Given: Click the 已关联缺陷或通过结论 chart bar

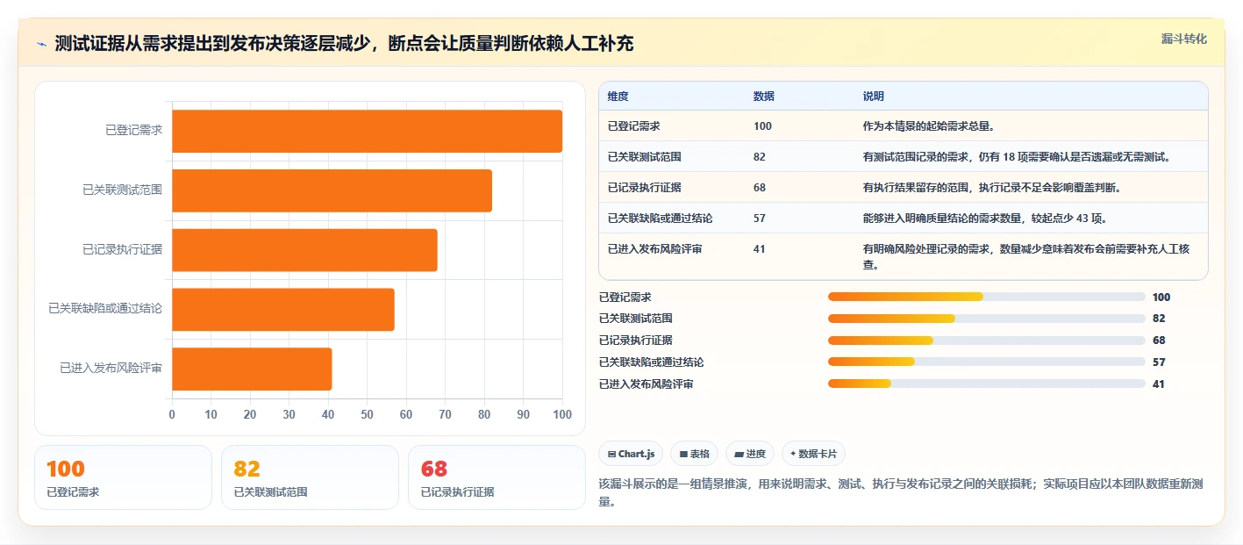Looking at the screenshot, I should pyautogui.click(x=283, y=309).
